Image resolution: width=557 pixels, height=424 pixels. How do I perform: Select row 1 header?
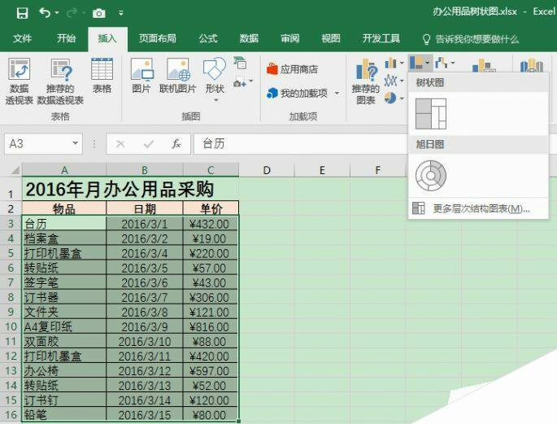[11, 189]
